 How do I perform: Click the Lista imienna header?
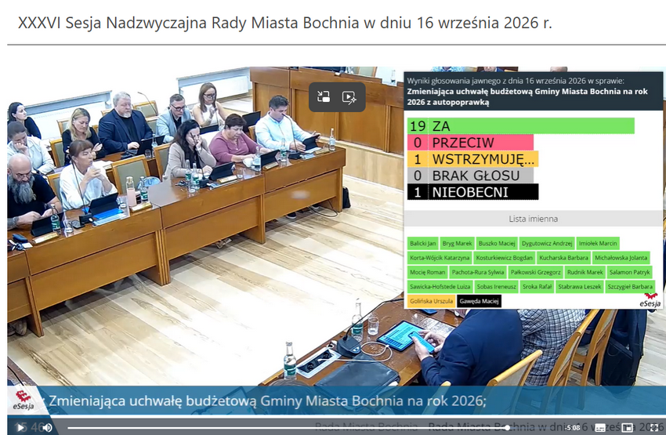(x=533, y=219)
